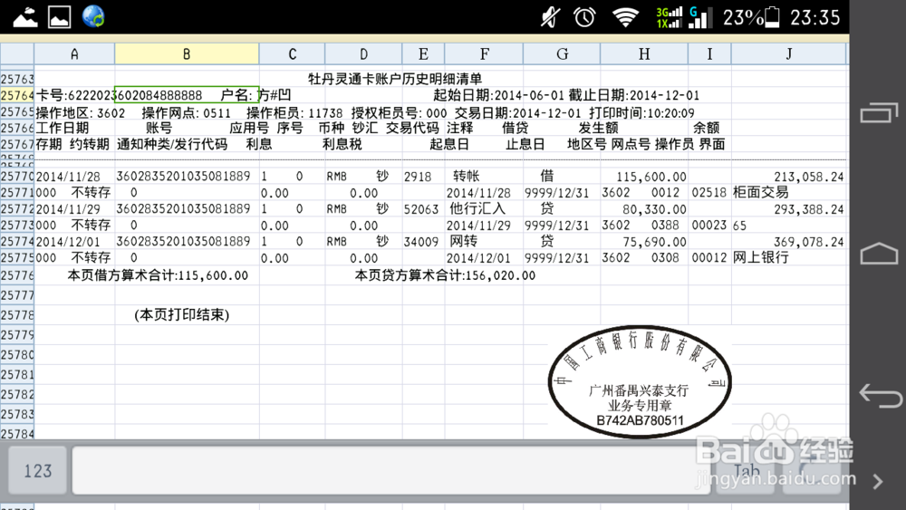Click the 网上银行 cell
This screenshot has width=906, height=510.
(x=760, y=257)
